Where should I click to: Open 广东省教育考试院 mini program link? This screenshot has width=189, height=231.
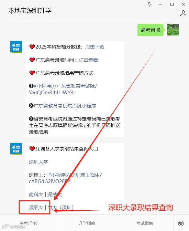(x=63, y=89)
